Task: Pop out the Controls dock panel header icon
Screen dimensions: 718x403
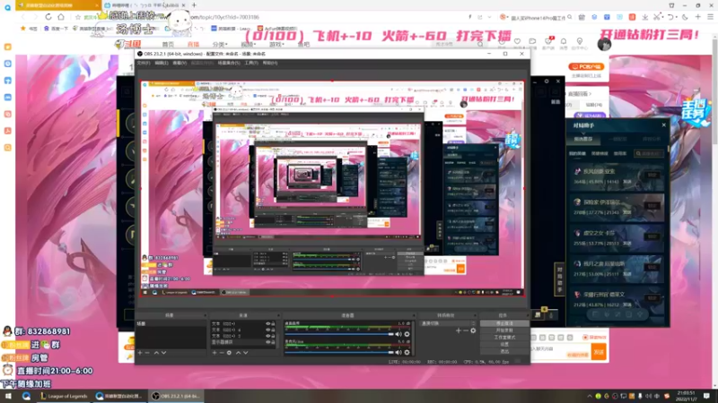Action: click(x=527, y=315)
